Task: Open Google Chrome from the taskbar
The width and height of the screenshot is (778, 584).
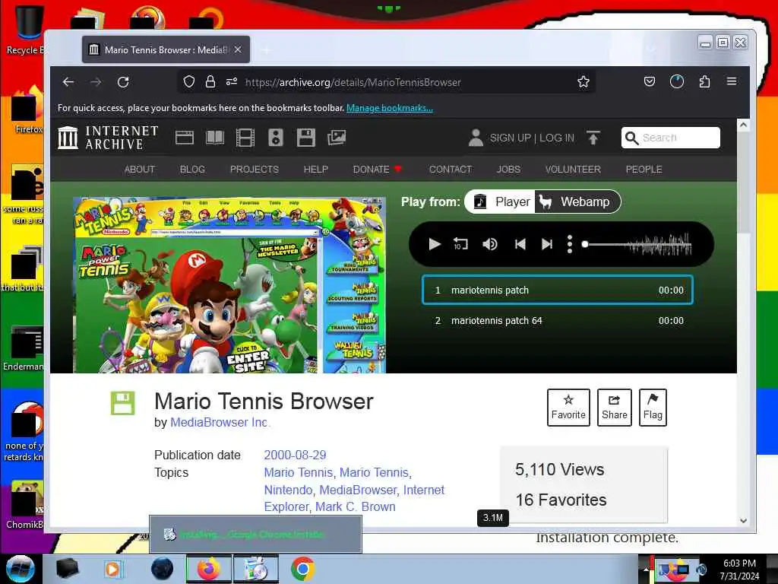Action: (302, 569)
